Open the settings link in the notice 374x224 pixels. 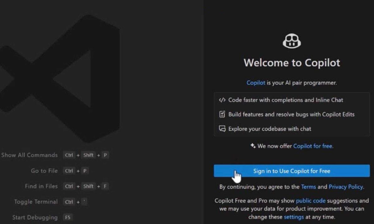click(x=294, y=217)
